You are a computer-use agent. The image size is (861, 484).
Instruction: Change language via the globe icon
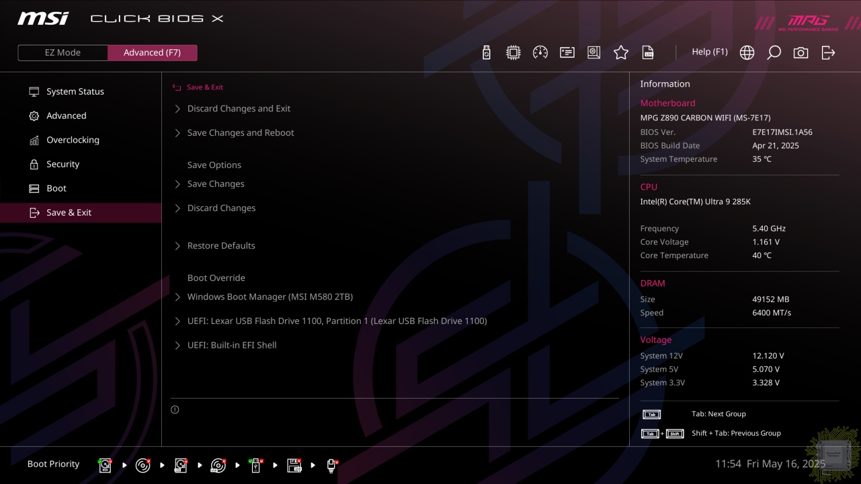tap(747, 53)
